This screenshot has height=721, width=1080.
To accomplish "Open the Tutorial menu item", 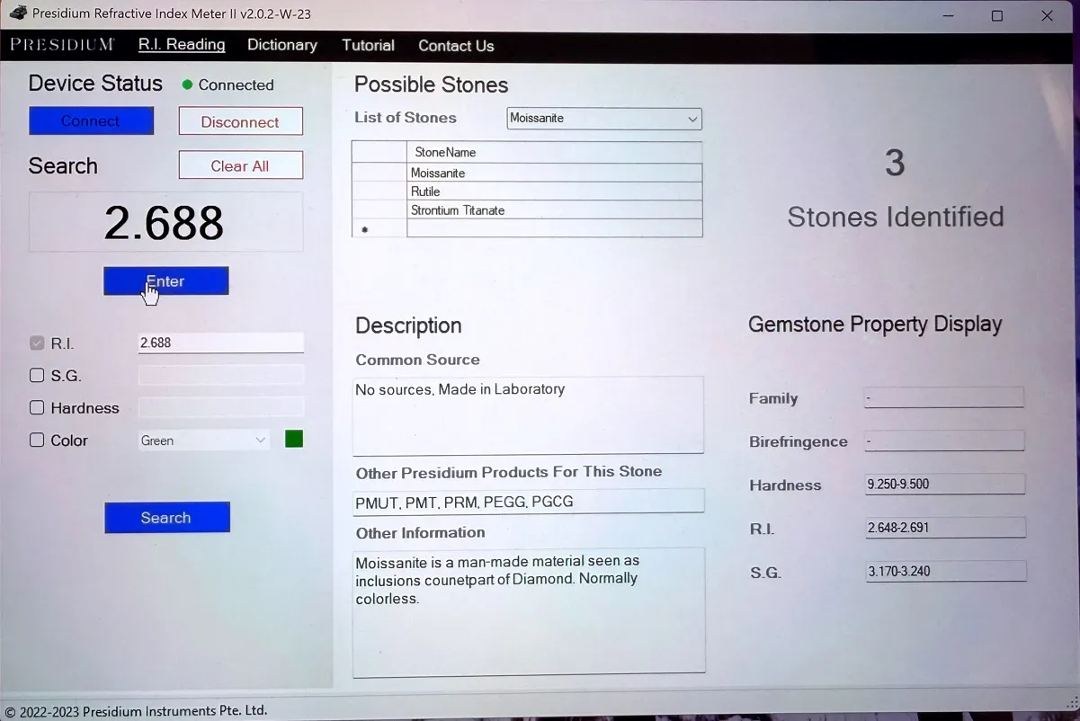I will pyautogui.click(x=368, y=45).
